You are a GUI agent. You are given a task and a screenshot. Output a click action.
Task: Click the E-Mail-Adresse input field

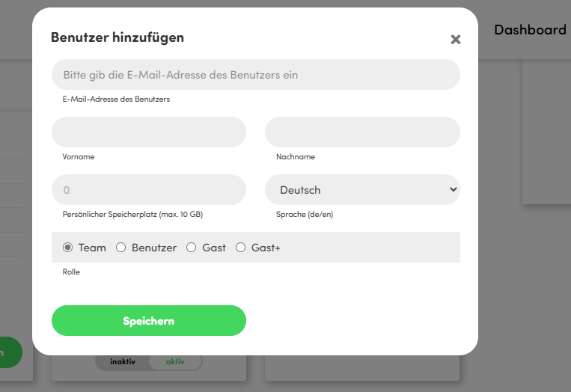tap(256, 75)
